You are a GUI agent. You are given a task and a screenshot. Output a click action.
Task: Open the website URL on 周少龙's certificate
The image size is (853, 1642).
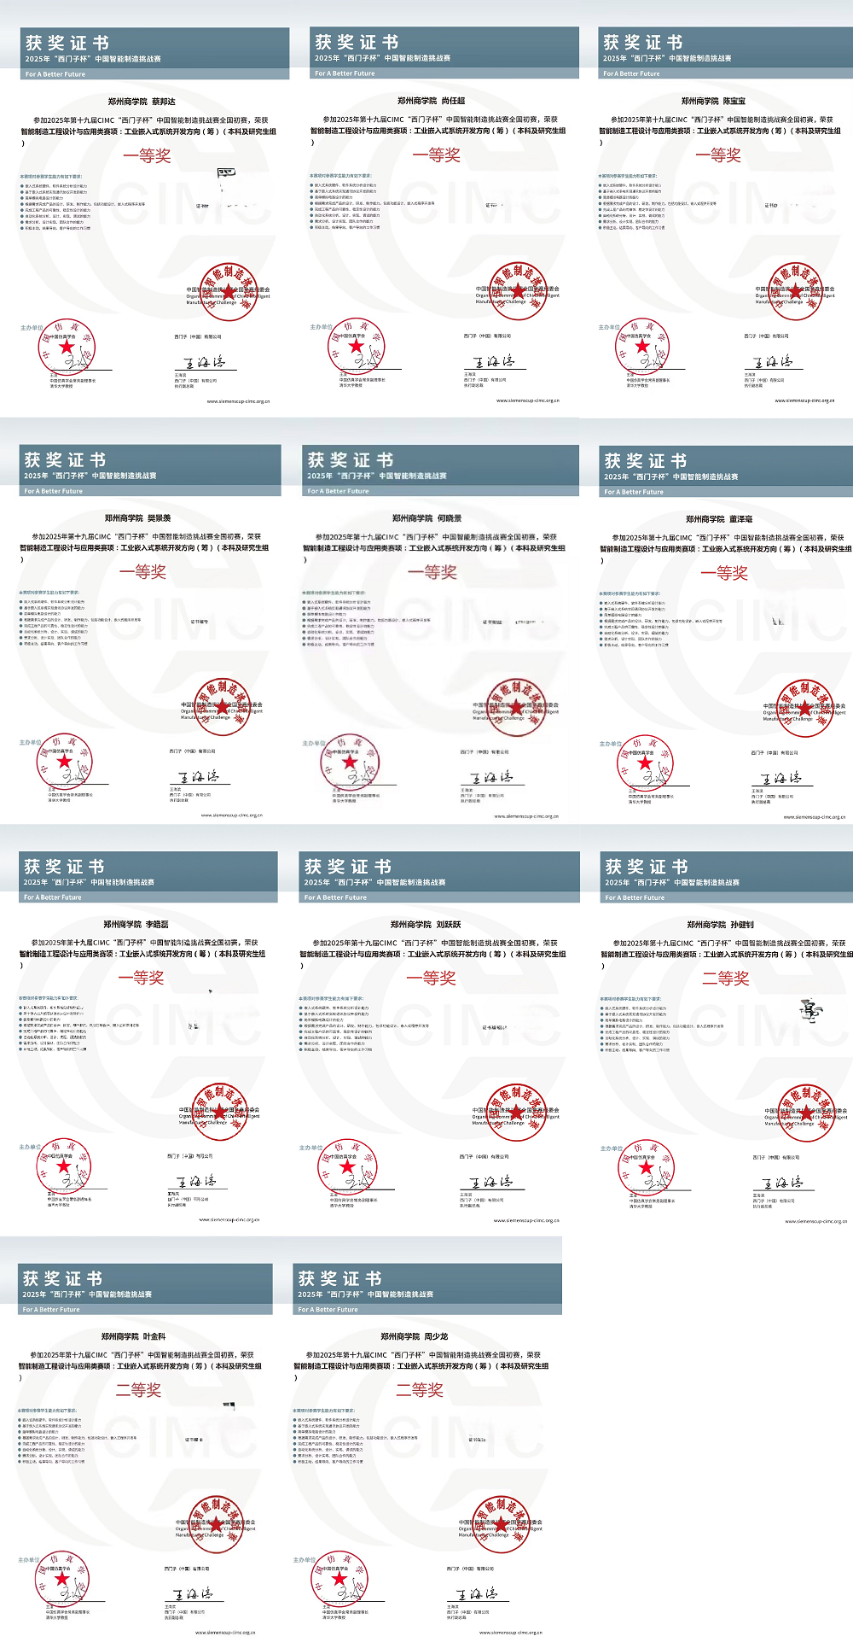point(510,1632)
